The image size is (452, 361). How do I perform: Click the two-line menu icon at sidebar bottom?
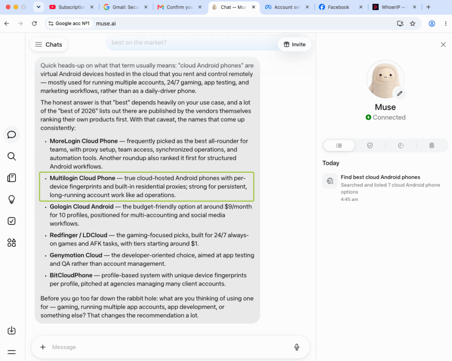click(x=11, y=352)
